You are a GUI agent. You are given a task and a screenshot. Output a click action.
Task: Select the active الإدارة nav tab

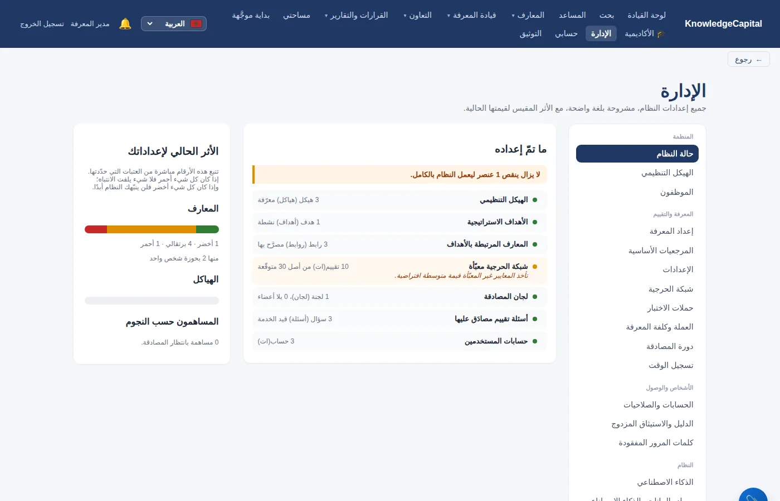(601, 33)
